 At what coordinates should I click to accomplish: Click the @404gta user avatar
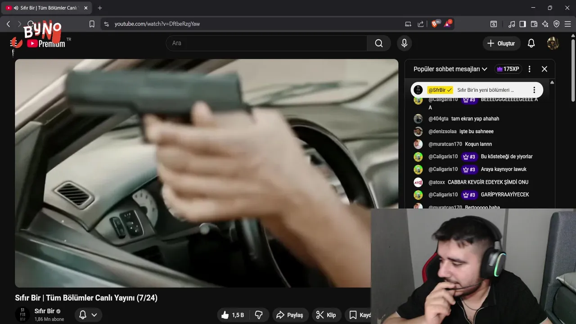pos(418,119)
